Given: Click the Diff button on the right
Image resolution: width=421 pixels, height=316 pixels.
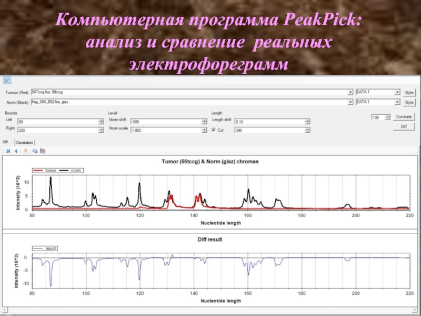Looking at the screenshot, I should point(404,126).
